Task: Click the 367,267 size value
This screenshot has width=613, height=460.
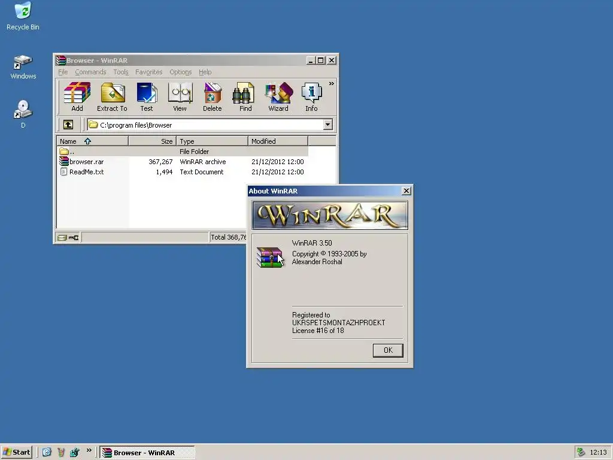Action: point(160,162)
